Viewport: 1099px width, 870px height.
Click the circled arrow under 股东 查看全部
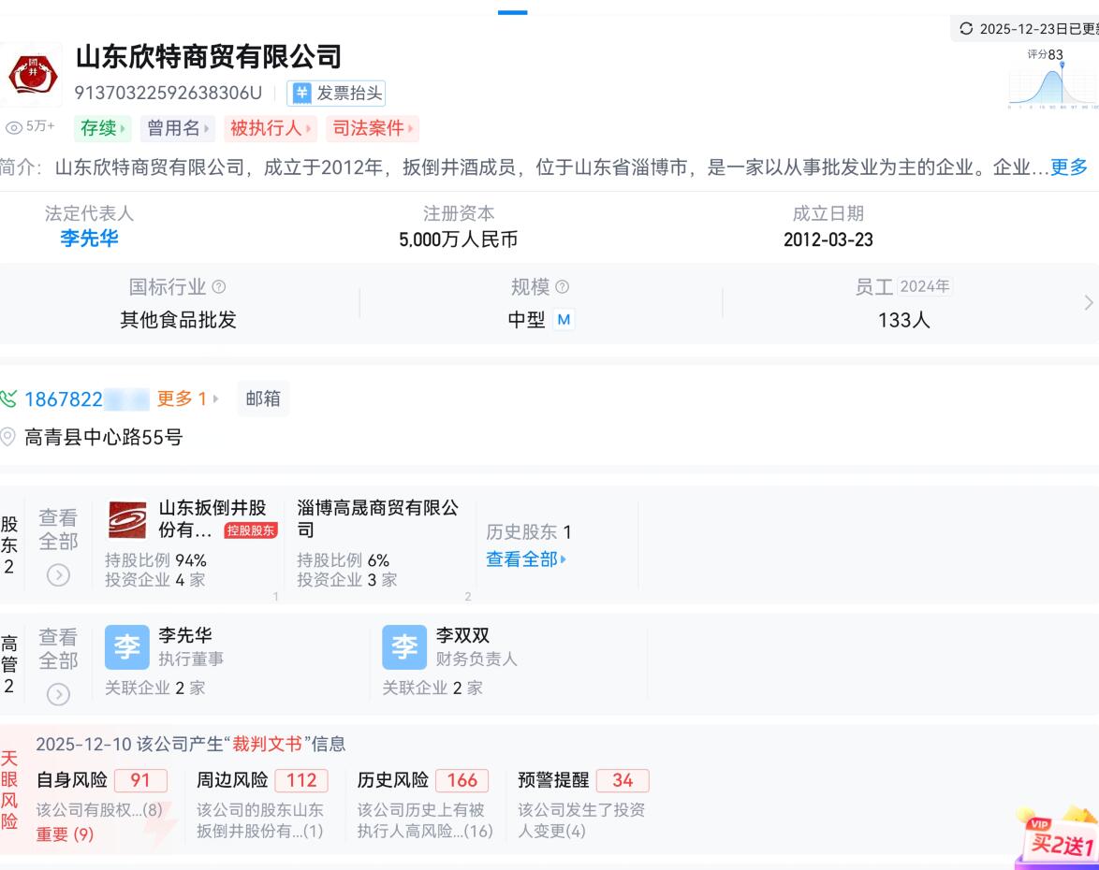point(58,575)
